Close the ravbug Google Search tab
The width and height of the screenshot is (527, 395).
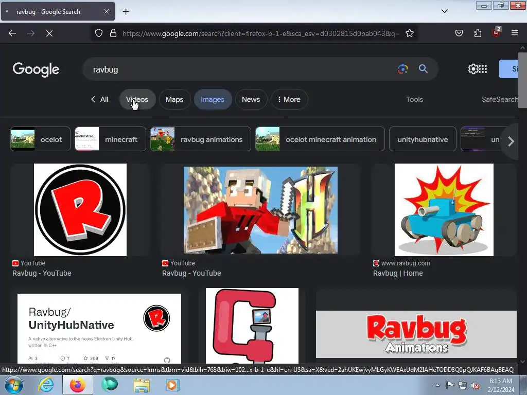pos(106,11)
